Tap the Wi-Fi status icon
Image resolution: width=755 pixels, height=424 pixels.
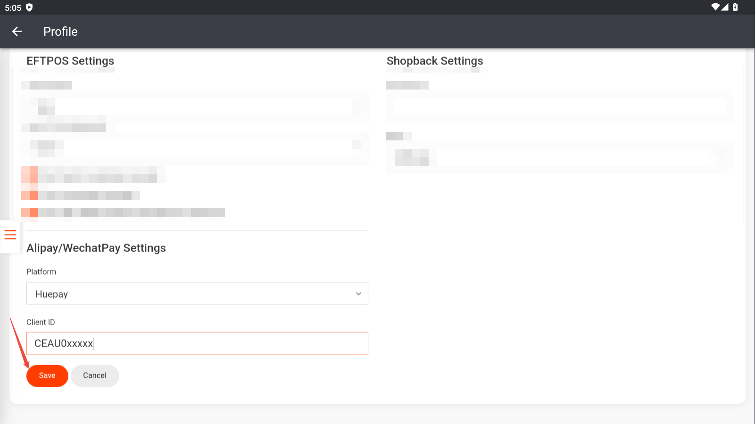(x=715, y=7)
